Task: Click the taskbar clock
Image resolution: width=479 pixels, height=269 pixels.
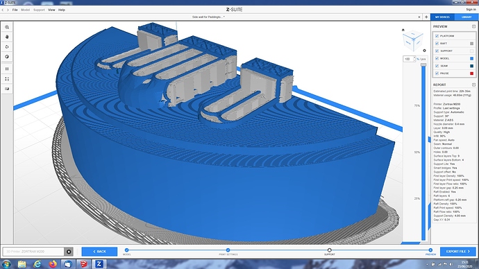Action: point(464,264)
